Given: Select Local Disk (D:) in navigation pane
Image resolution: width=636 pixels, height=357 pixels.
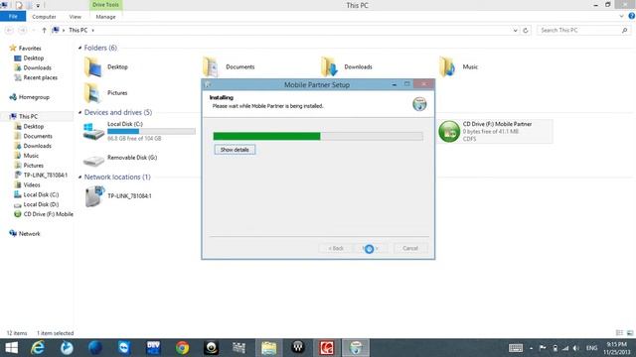Looking at the screenshot, I should 41,204.
